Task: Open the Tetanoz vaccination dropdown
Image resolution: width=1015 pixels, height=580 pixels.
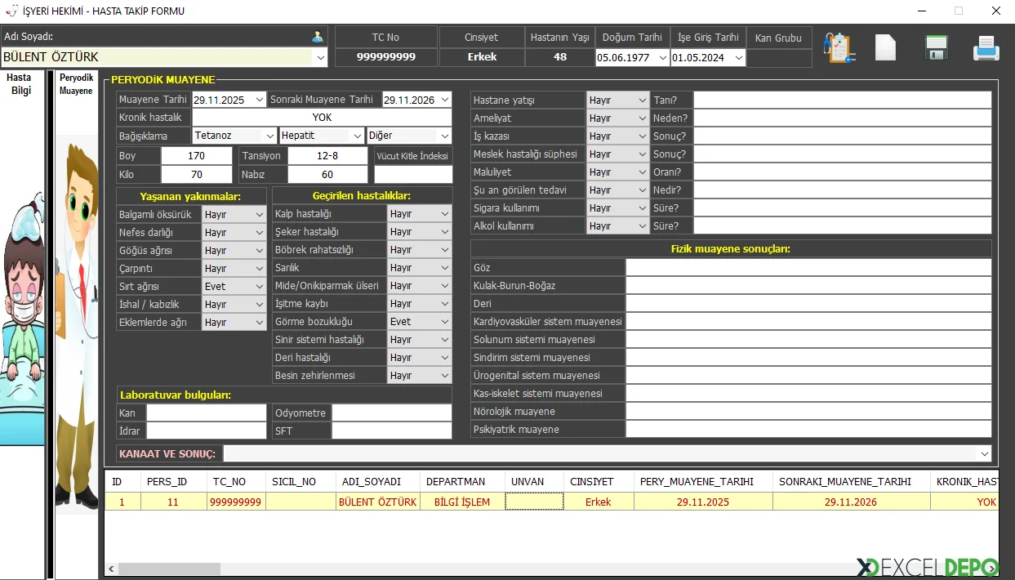Action: 269,136
